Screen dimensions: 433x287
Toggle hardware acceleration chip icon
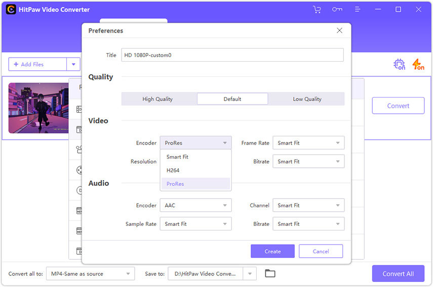[x=399, y=64]
